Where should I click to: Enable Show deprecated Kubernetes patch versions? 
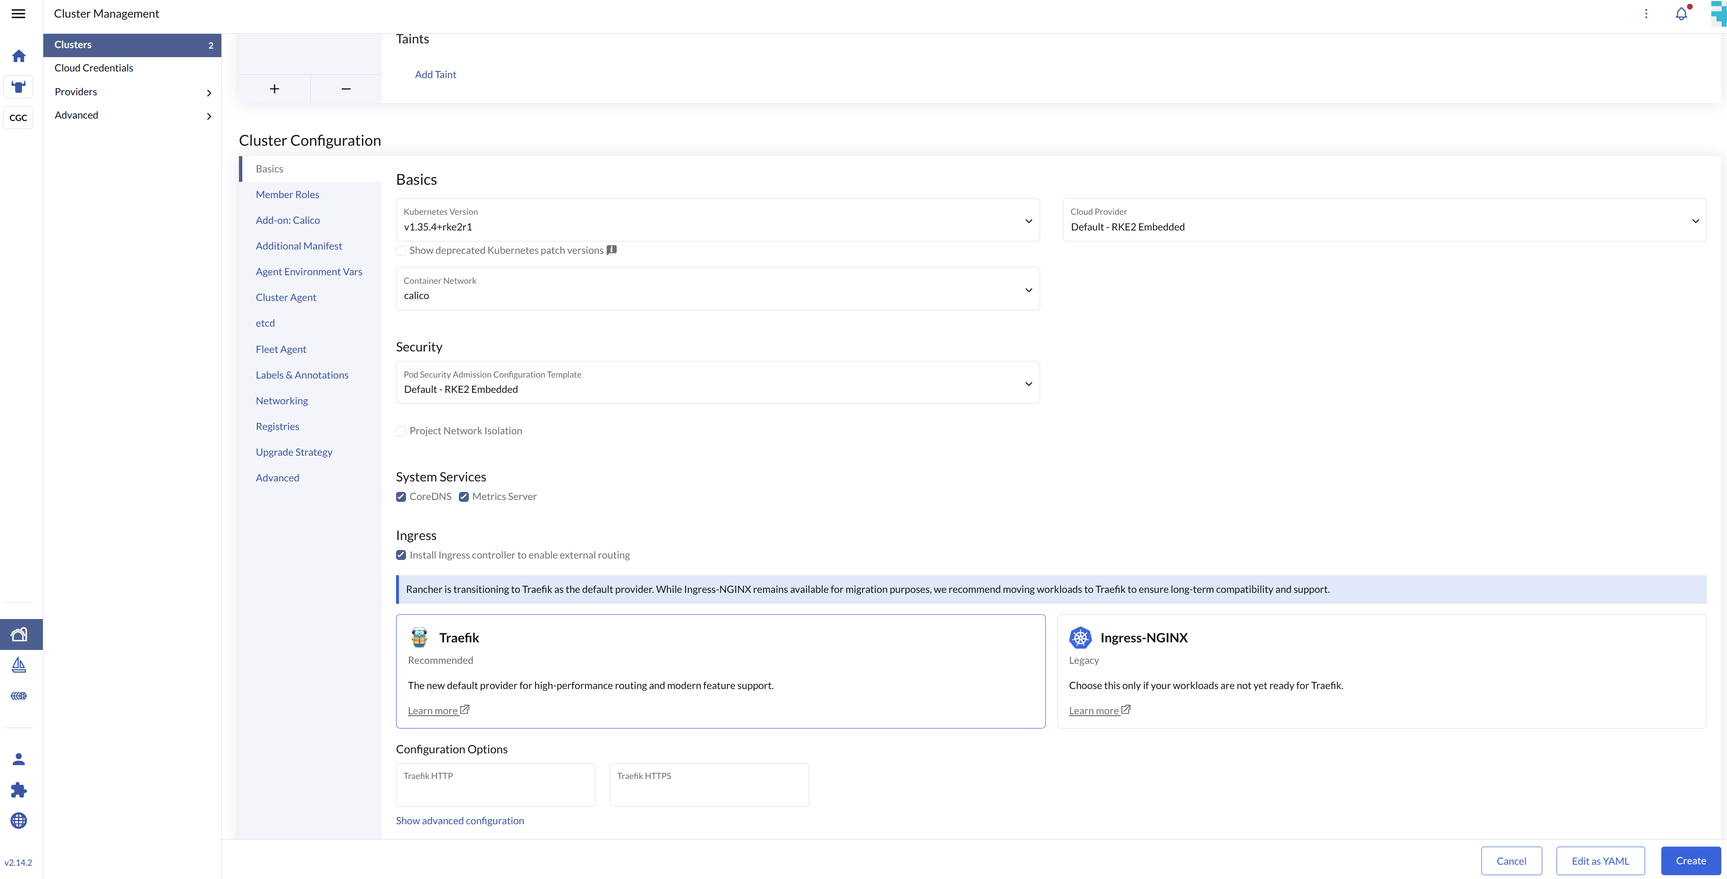[401, 250]
